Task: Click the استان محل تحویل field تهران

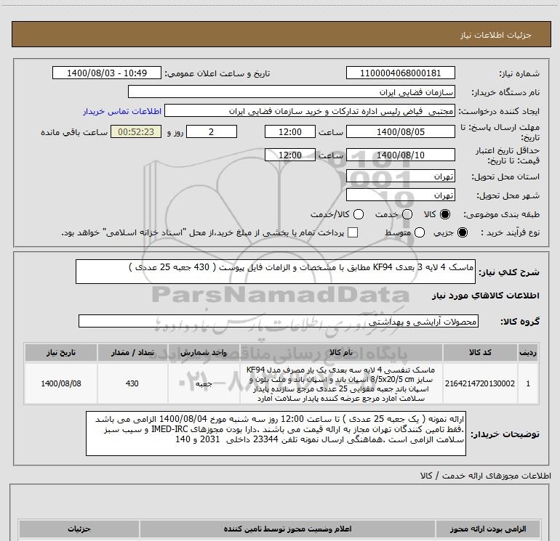Action: [x=400, y=176]
